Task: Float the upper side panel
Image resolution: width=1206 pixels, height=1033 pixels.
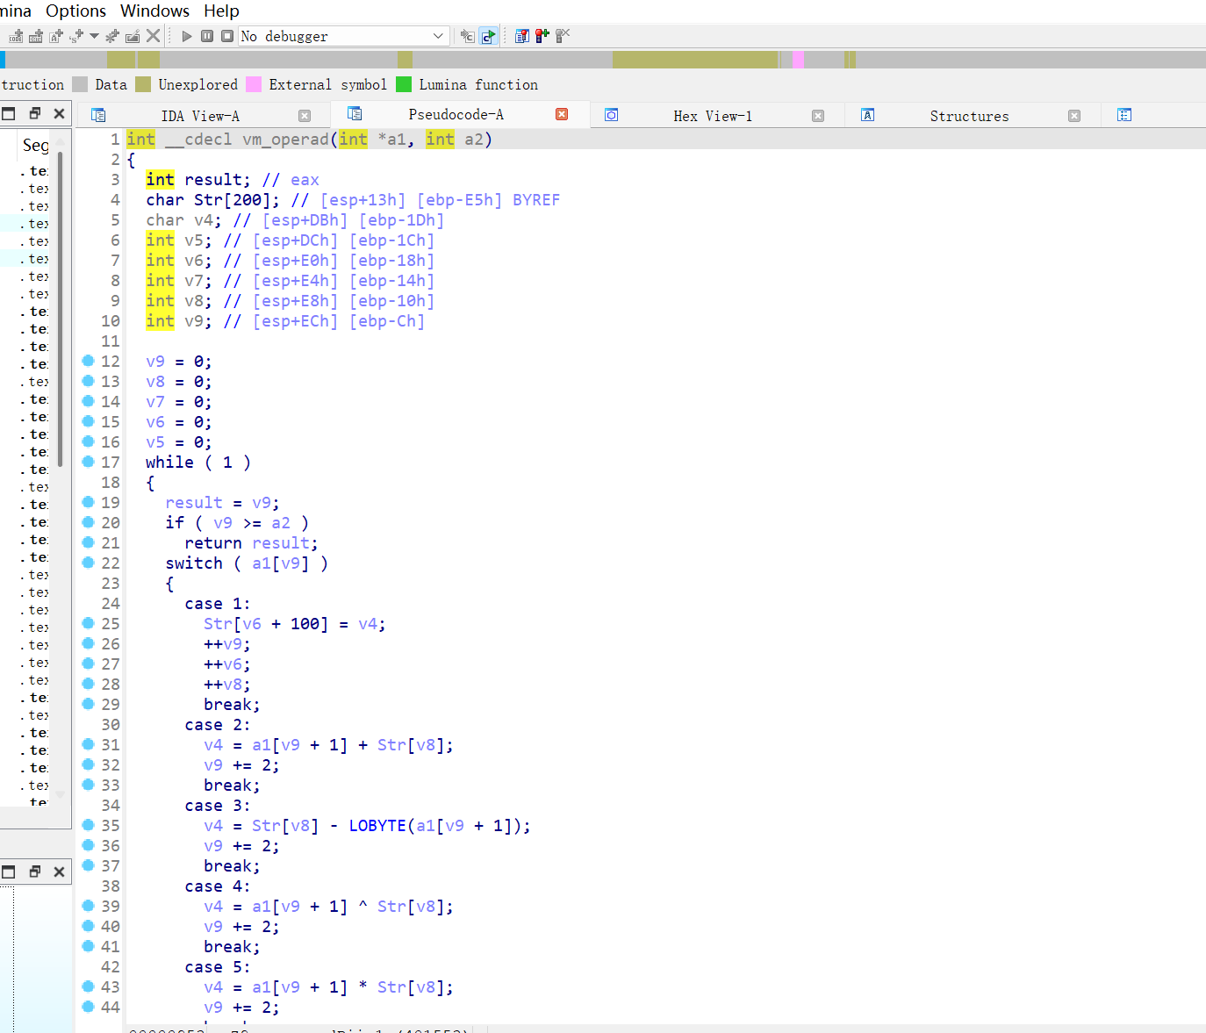Action: (35, 113)
